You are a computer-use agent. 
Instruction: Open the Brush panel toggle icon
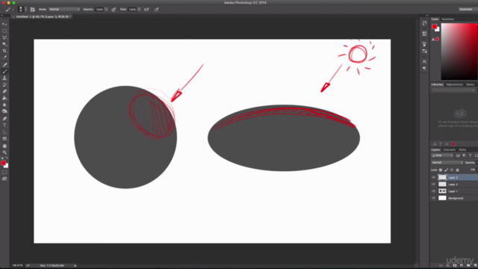pos(33,10)
